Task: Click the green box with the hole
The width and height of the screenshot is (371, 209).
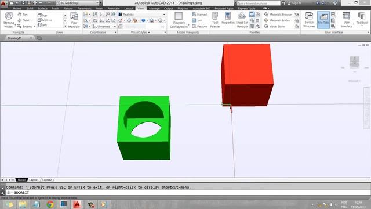Action: (144, 128)
